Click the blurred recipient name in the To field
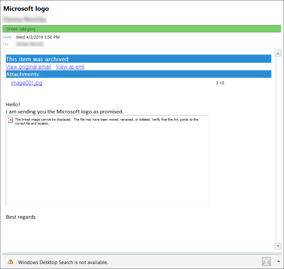The width and height of the screenshot is (284, 269). (30, 44)
